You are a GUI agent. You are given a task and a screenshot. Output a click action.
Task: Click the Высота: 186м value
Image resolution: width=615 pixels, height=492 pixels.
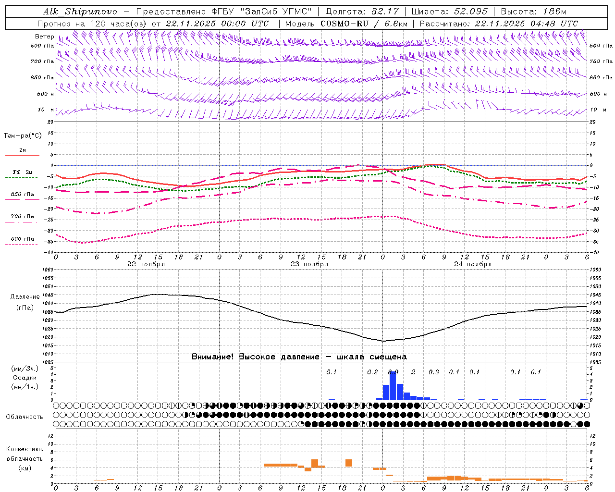coord(533,12)
